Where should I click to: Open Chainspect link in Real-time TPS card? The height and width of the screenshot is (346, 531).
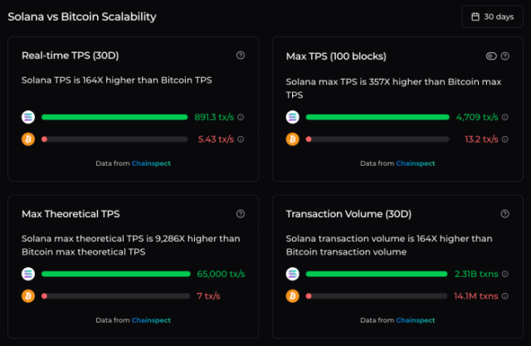click(150, 163)
